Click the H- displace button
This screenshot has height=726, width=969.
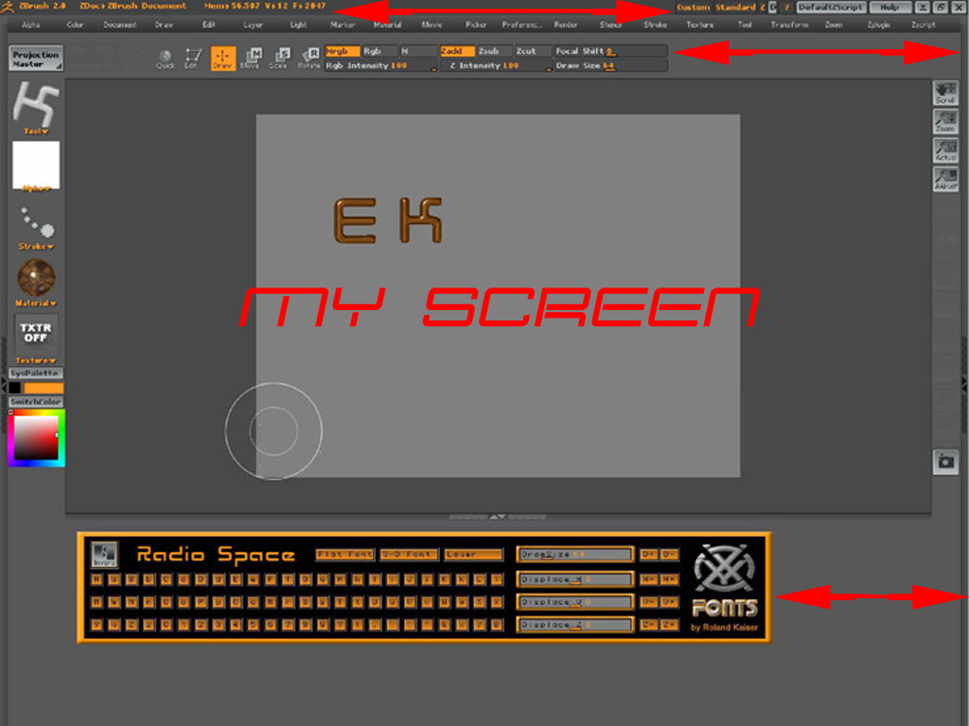coord(648,579)
